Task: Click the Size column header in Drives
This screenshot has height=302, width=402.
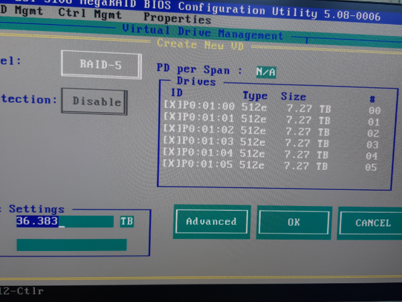Action: point(293,96)
